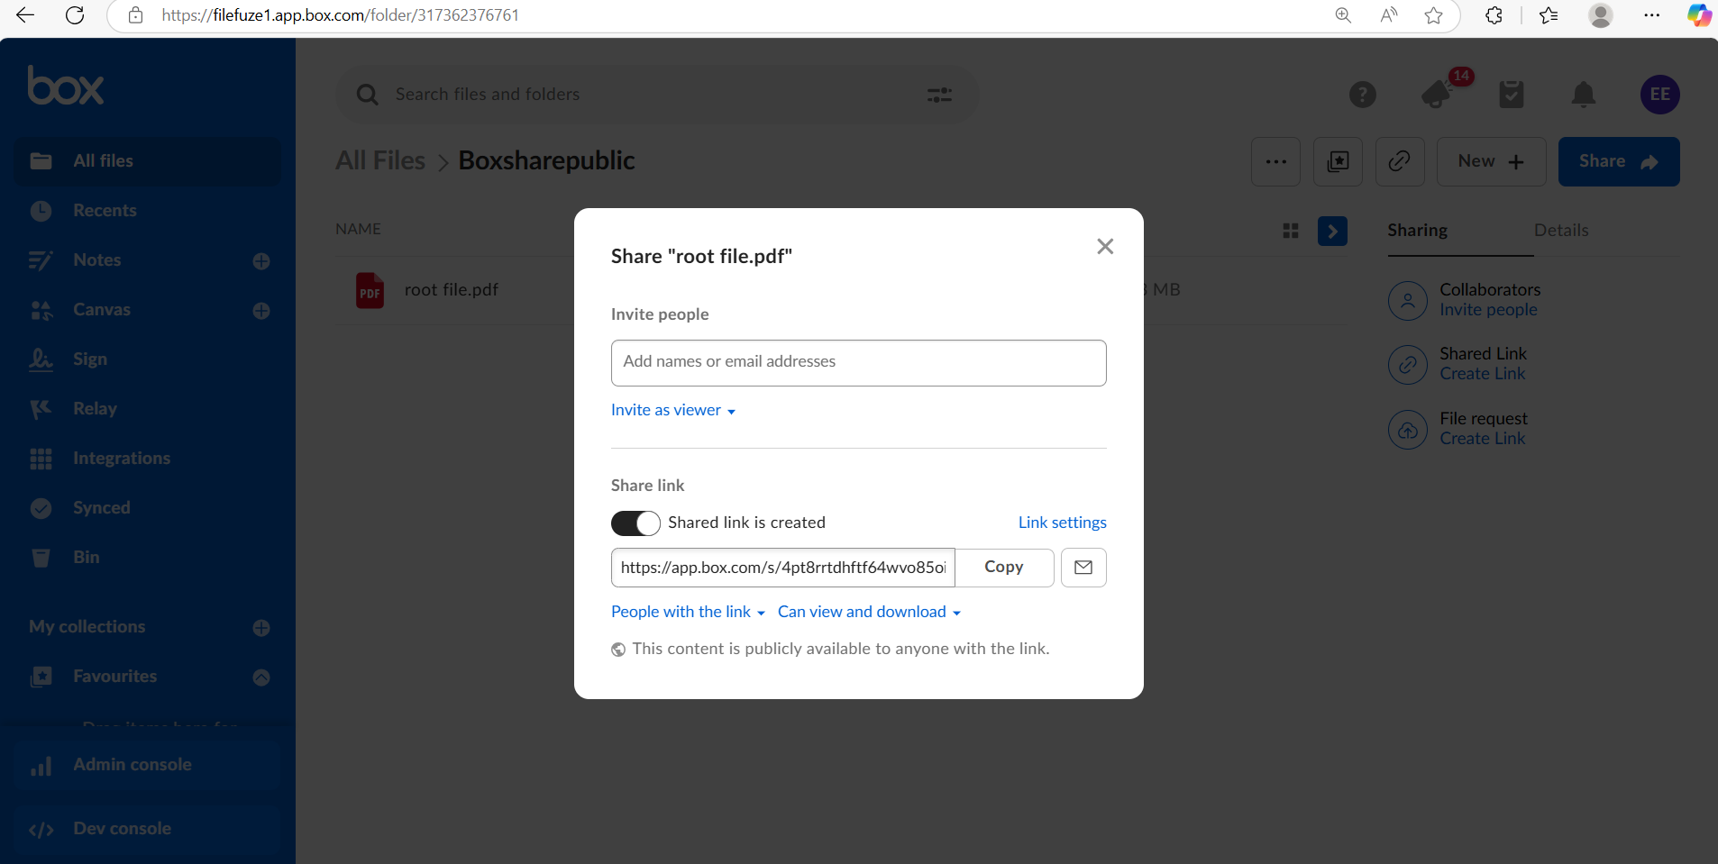Click Invite people under Collaborators
This screenshot has height=864, width=1718.
tap(1488, 310)
